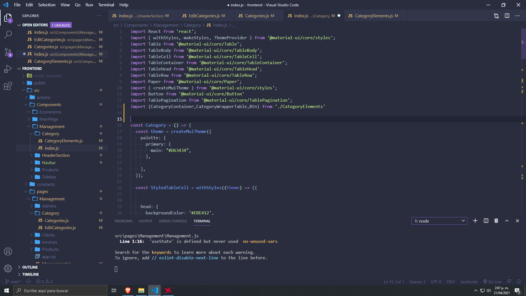Open the Accounts icon above settings

tap(8, 251)
